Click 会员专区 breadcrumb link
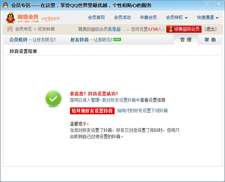 pyautogui.click(x=24, y=29)
